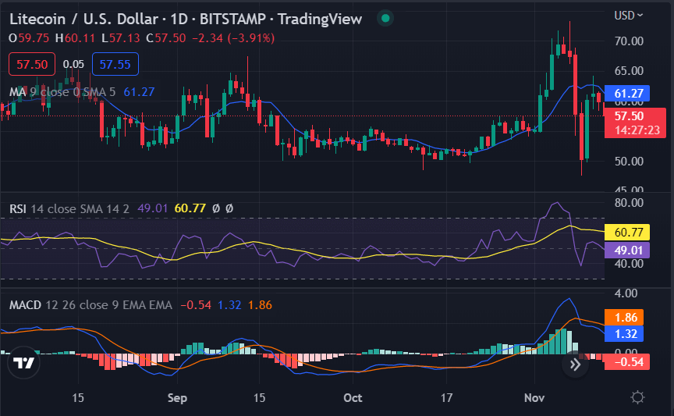
Task: Click the Oct label on time axis
Action: coord(353,397)
